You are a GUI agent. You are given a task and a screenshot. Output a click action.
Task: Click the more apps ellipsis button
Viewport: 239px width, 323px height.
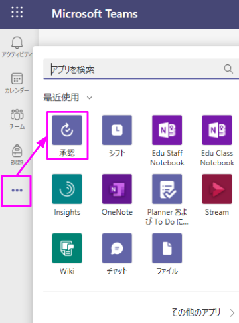tap(17, 190)
